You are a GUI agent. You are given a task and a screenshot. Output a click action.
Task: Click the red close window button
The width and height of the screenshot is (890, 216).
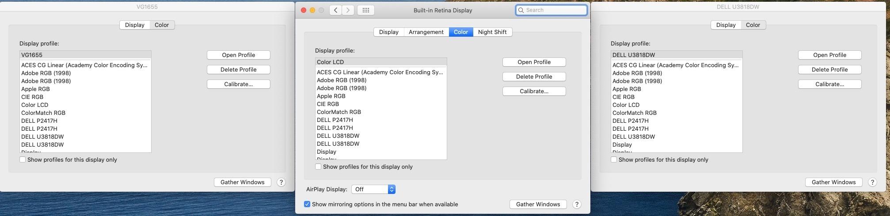304,10
